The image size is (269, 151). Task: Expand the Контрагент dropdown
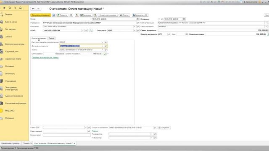pos(134,26)
